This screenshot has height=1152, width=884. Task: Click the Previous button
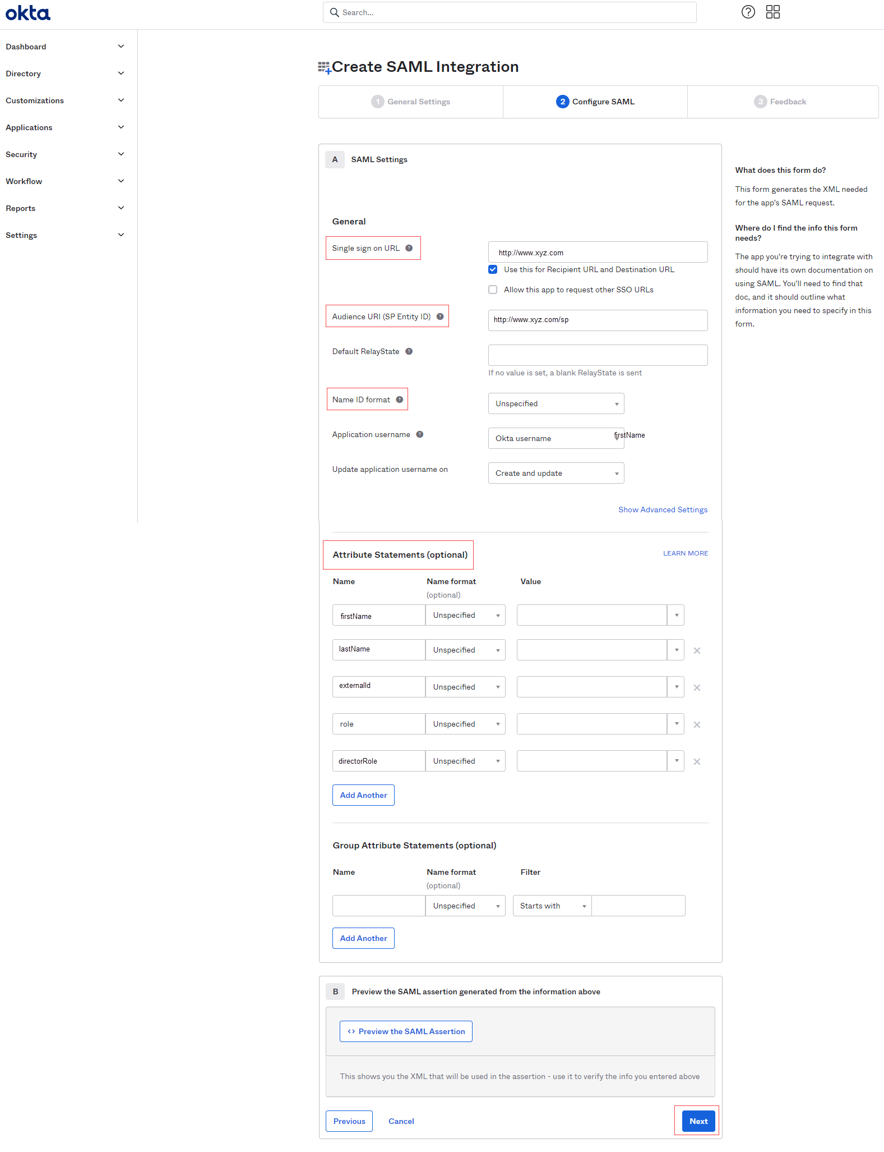[349, 1121]
